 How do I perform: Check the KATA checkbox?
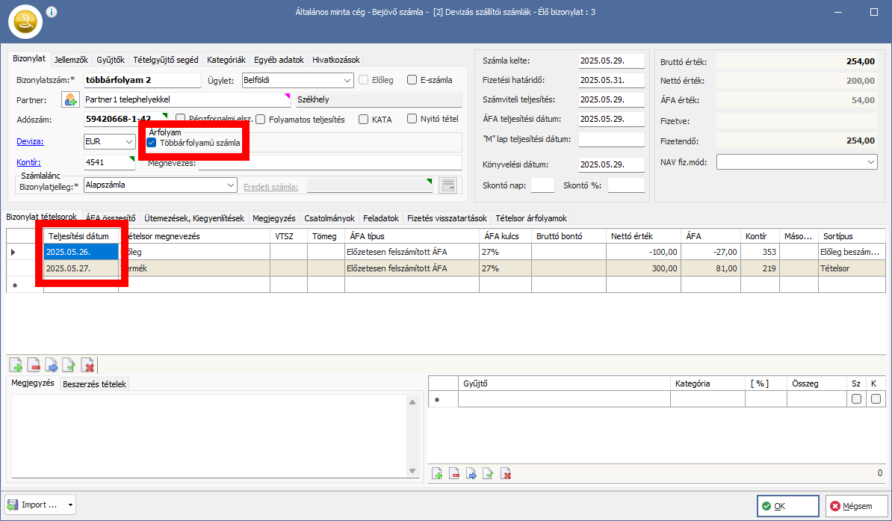[364, 119]
